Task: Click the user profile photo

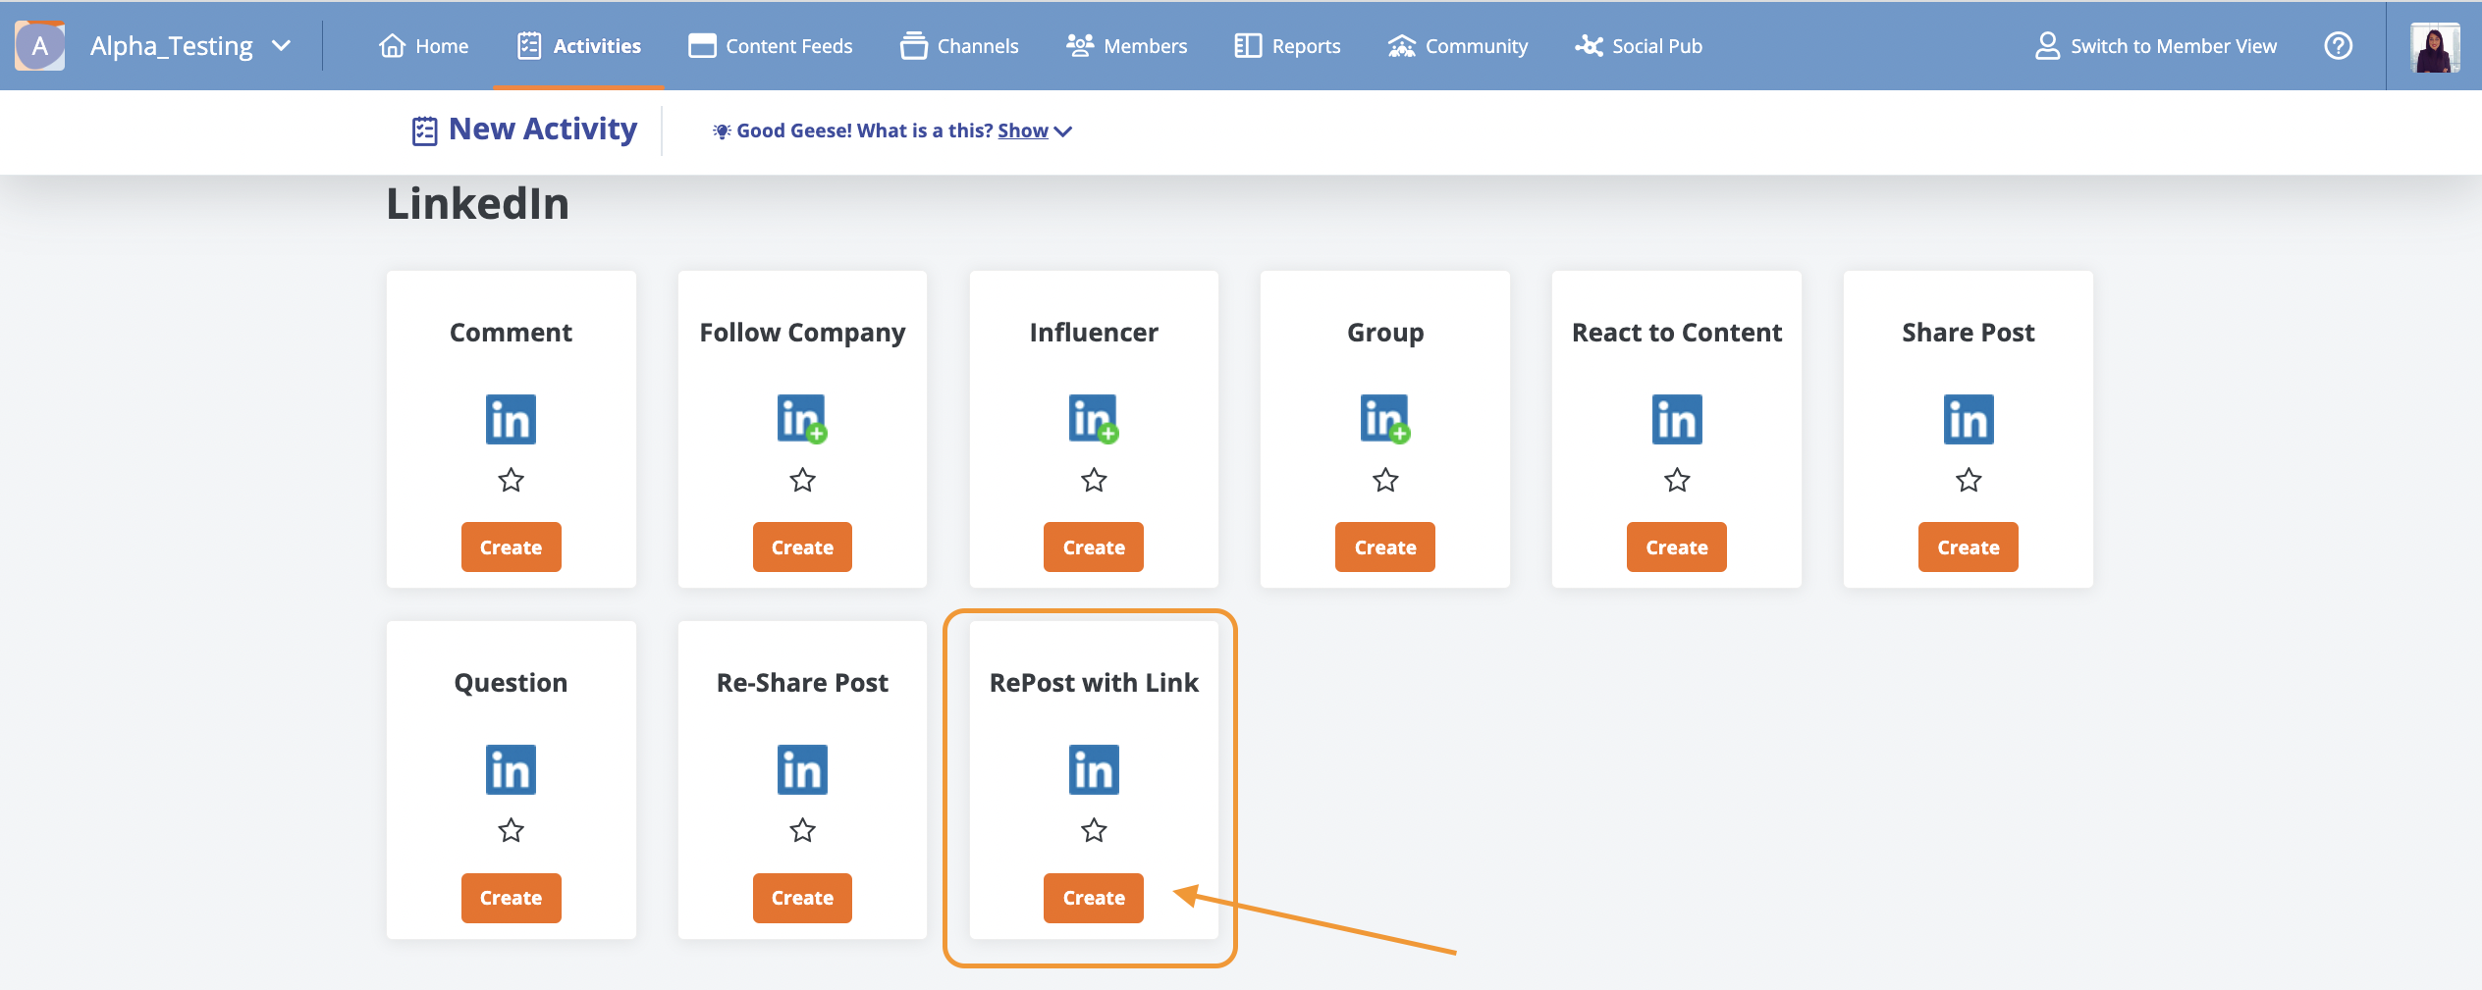Action: (x=2435, y=47)
